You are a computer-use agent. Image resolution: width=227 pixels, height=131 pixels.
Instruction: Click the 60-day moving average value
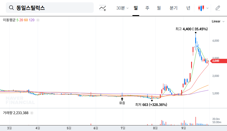click(x=26, y=20)
